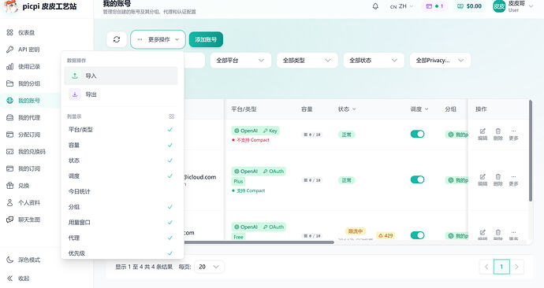544x288 pixels.
Task: Open the 全部平台 filter
Action: (240, 61)
